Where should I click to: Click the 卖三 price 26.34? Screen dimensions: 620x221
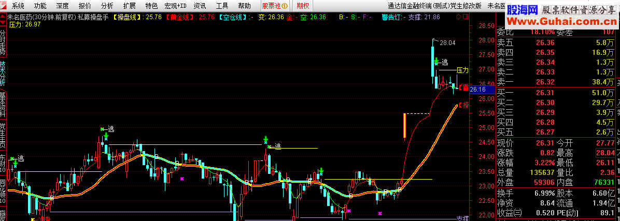[x=545, y=62]
